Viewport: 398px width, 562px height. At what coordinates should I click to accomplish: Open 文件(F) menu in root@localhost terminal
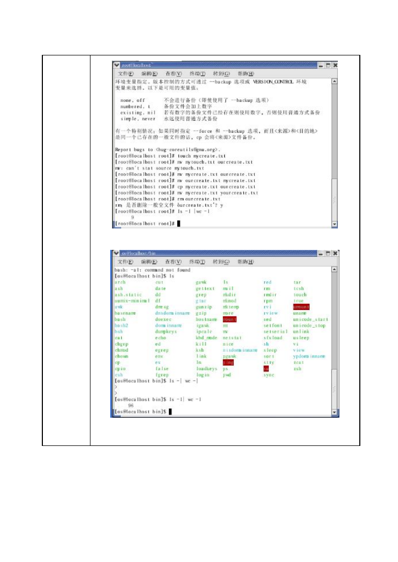point(126,74)
